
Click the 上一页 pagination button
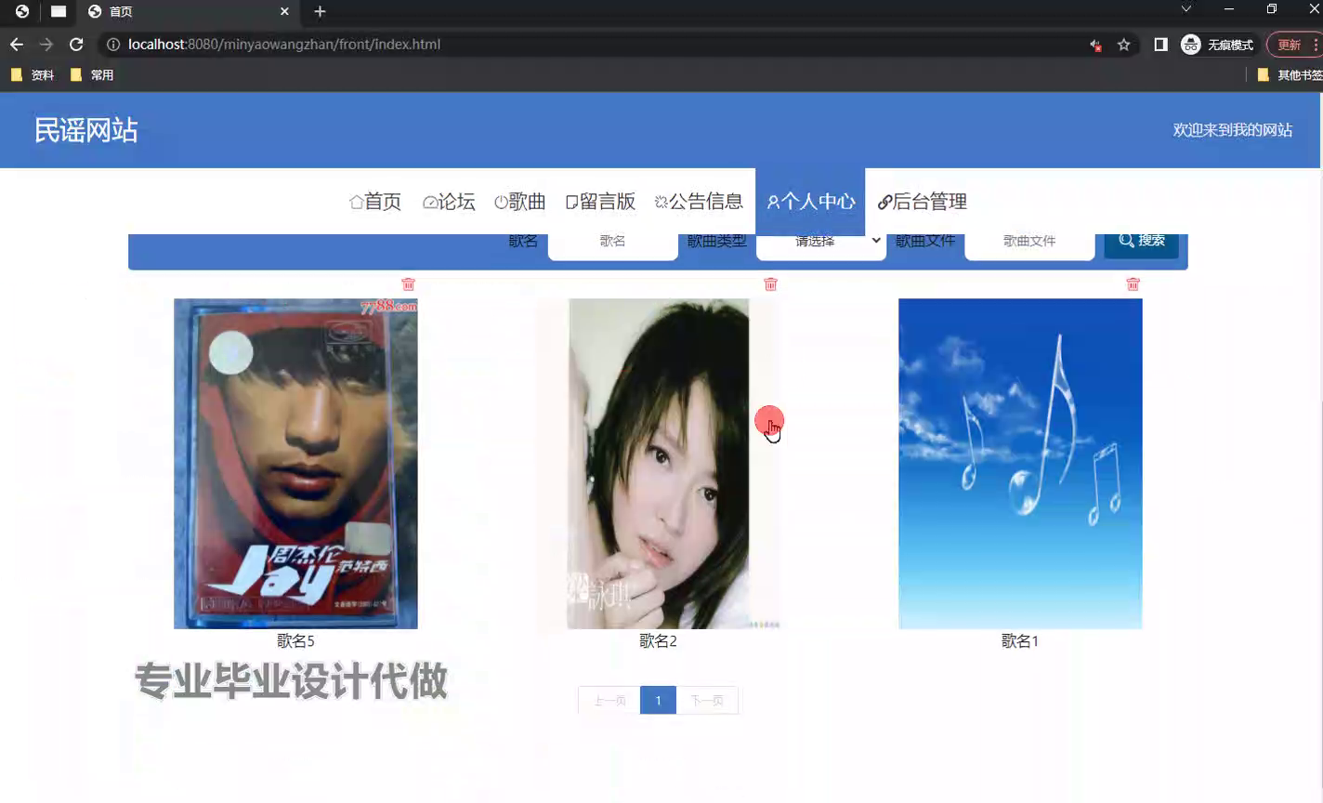(609, 701)
